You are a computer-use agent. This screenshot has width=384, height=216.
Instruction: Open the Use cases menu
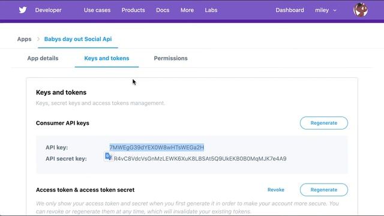tap(97, 10)
